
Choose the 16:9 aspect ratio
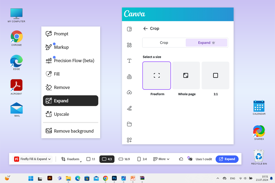pos(124,159)
